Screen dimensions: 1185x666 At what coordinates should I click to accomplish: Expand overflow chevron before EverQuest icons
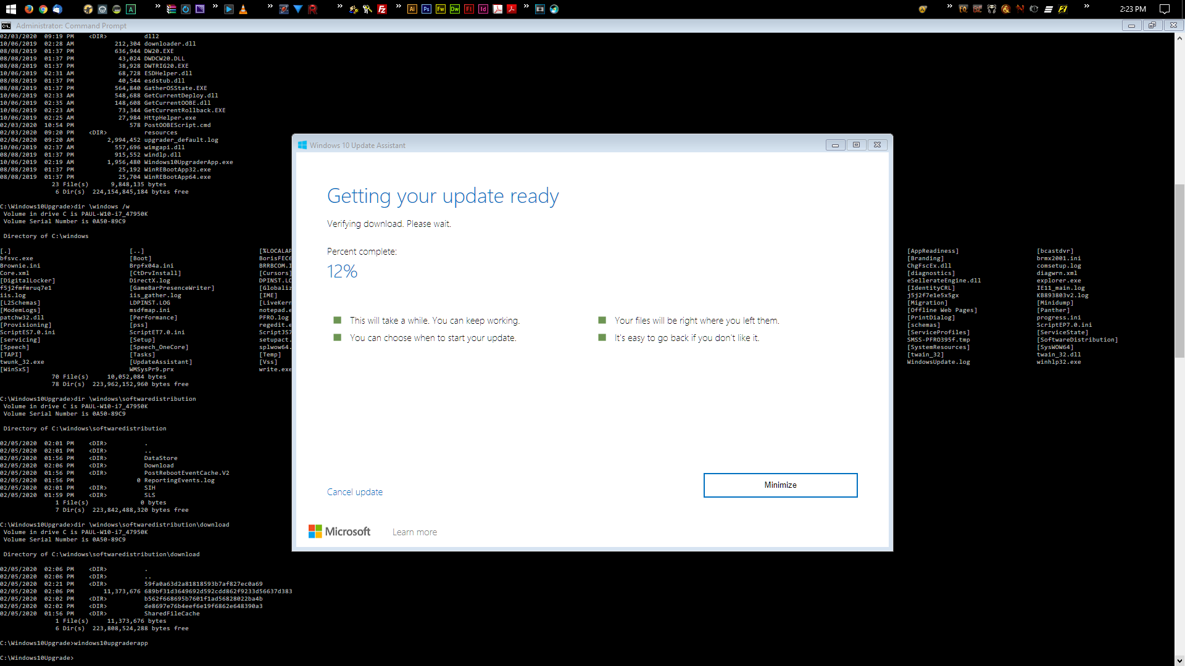(949, 7)
